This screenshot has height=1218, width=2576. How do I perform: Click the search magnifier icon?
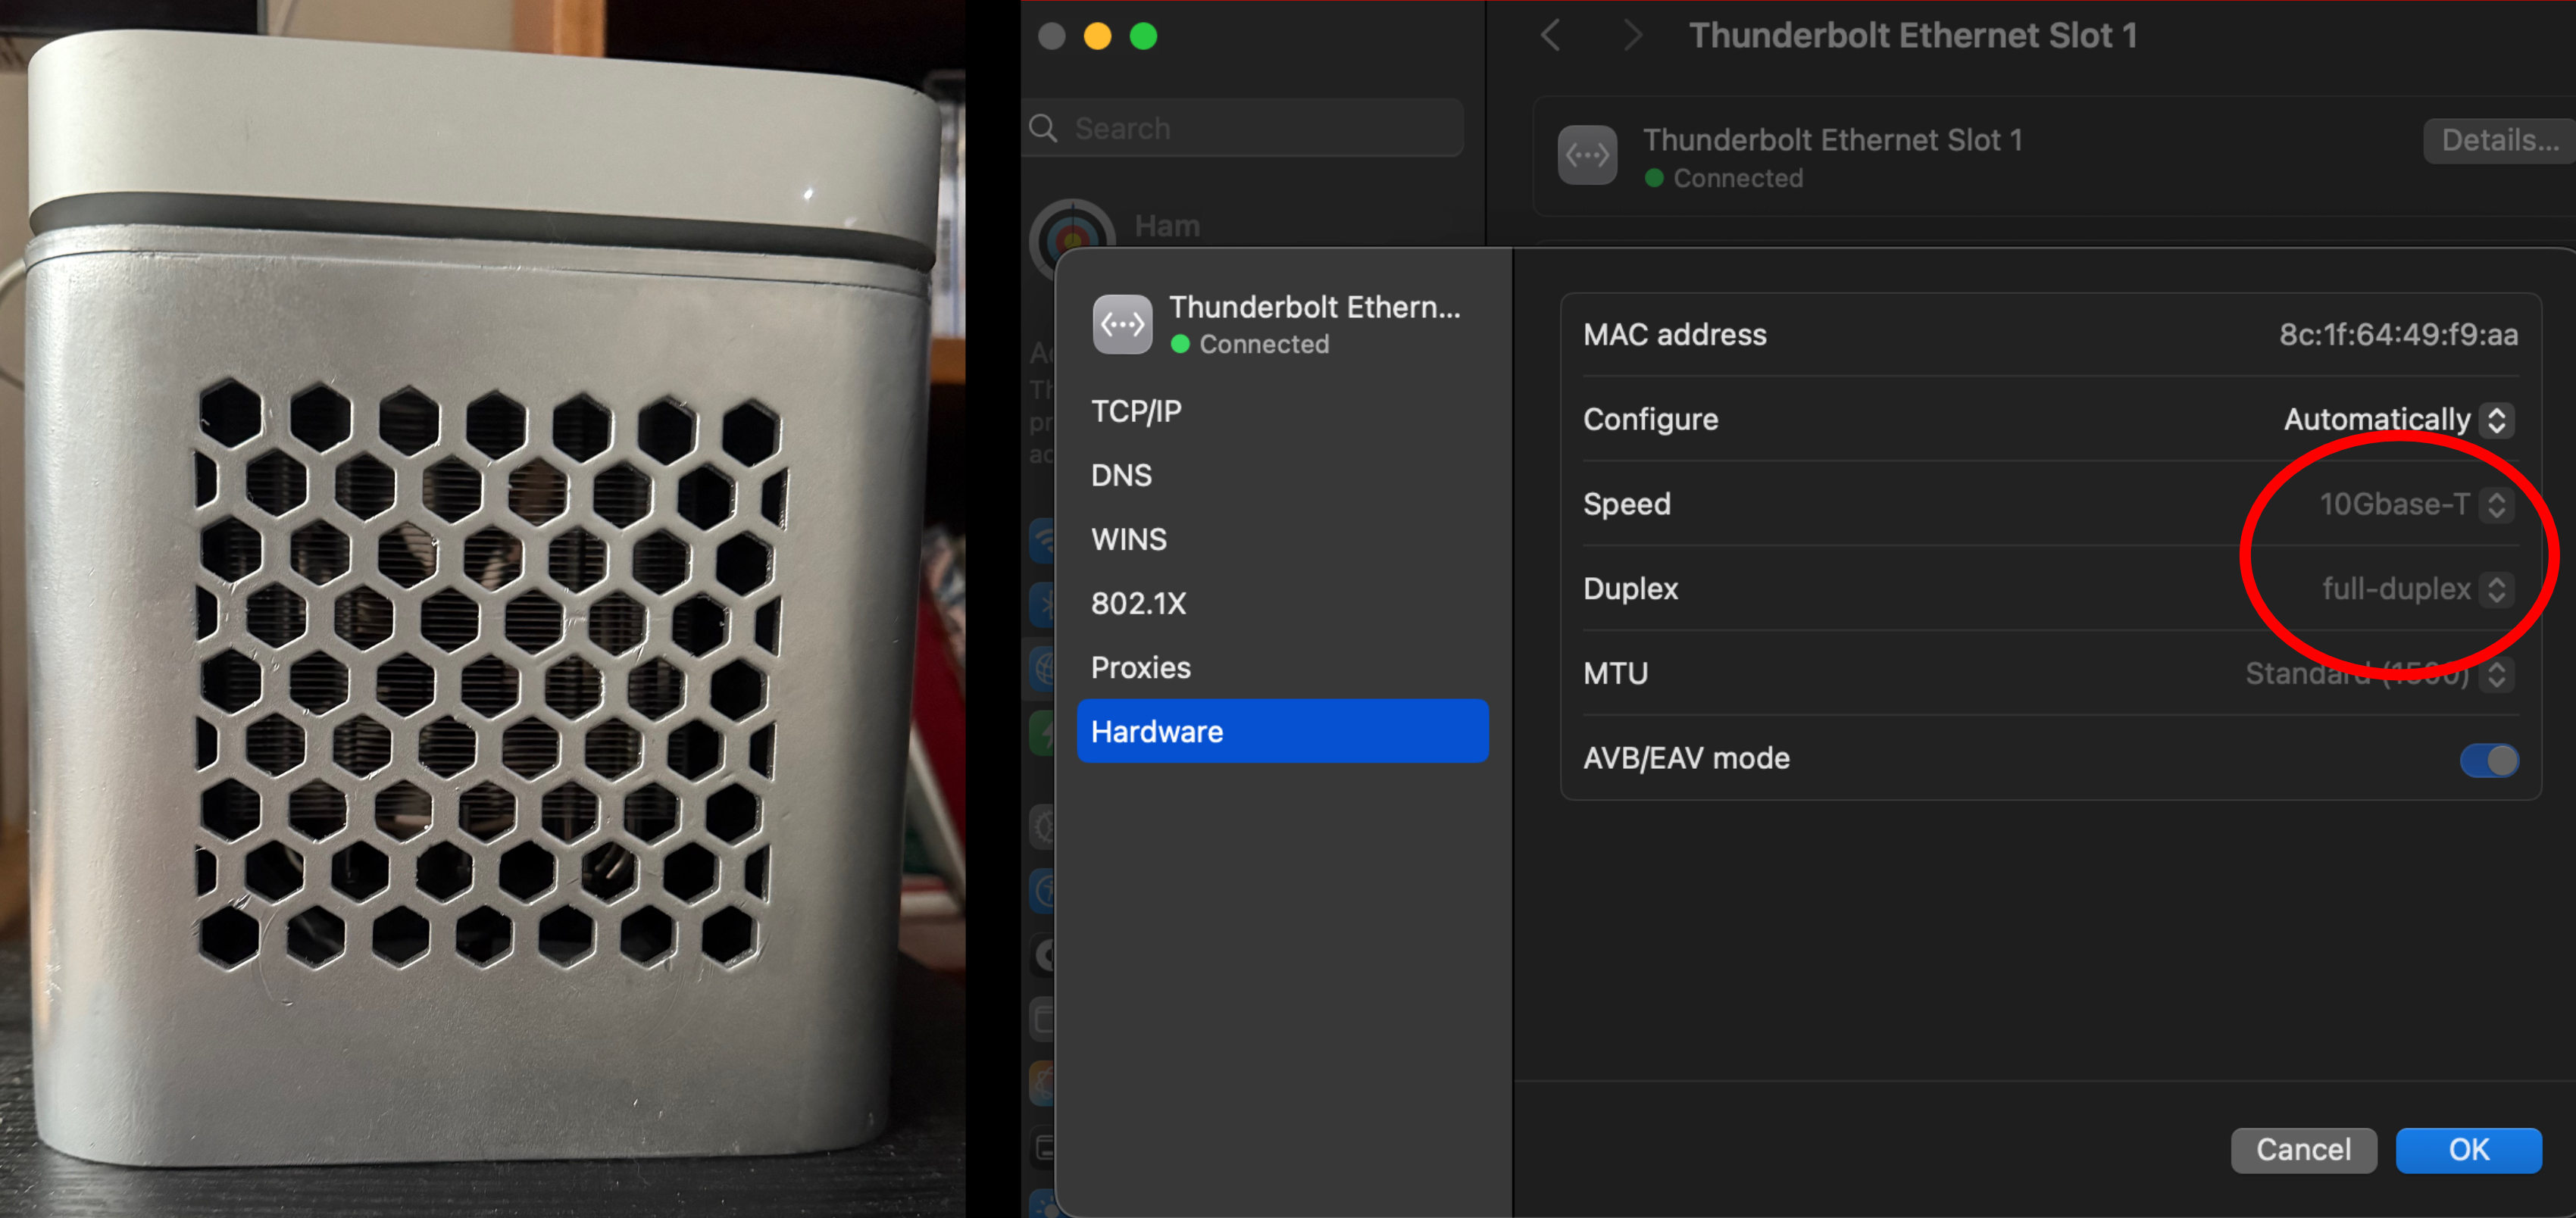1043,128
